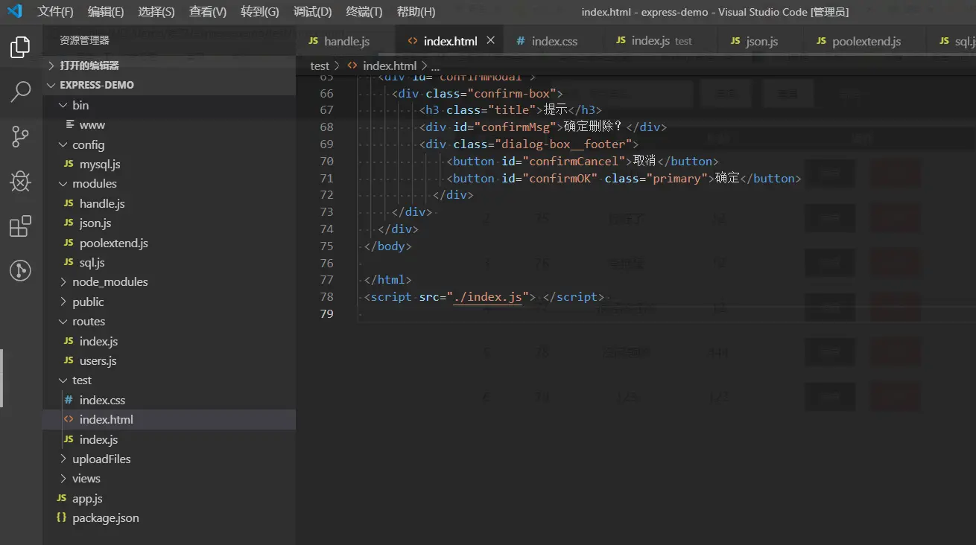Open poolextend.js in the explorer tree

click(x=114, y=243)
